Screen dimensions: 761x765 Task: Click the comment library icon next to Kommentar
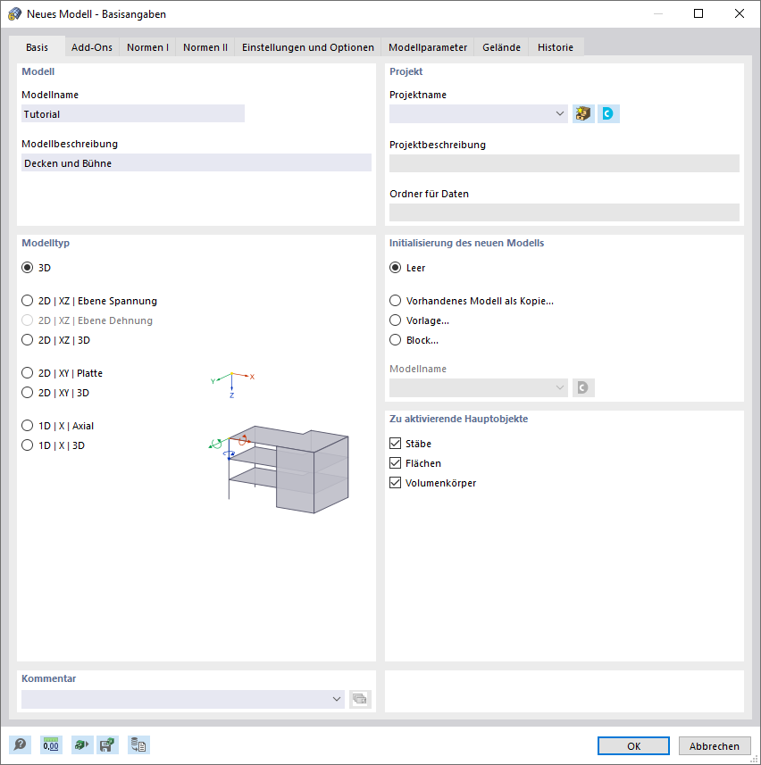(360, 699)
